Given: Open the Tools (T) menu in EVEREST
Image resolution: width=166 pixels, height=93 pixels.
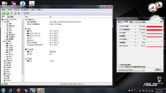Looking at the screenshot, I should pos(33,10).
